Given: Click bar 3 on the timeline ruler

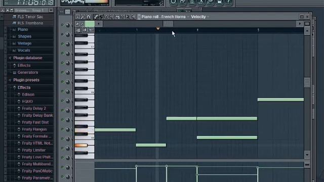Looking at the screenshot, I should pyautogui.click(x=258, y=30).
